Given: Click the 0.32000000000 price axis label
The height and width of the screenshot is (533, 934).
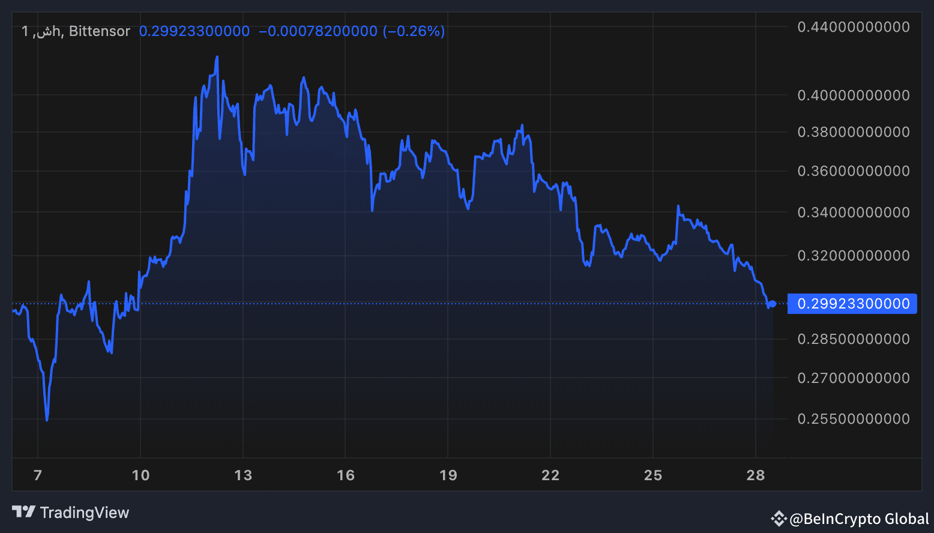Looking at the screenshot, I should tap(854, 256).
